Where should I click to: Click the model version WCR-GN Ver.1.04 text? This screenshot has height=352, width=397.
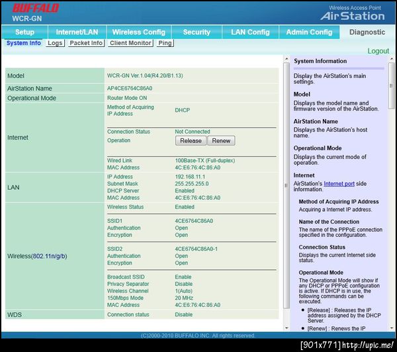point(145,75)
